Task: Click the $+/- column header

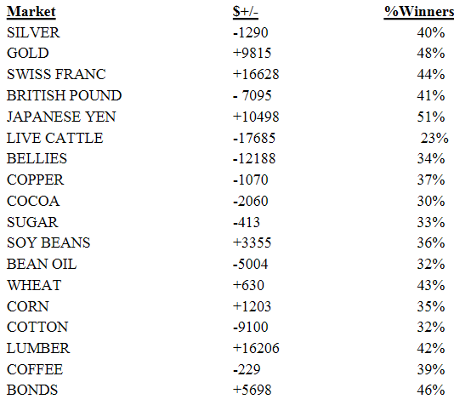Action: 245,12
